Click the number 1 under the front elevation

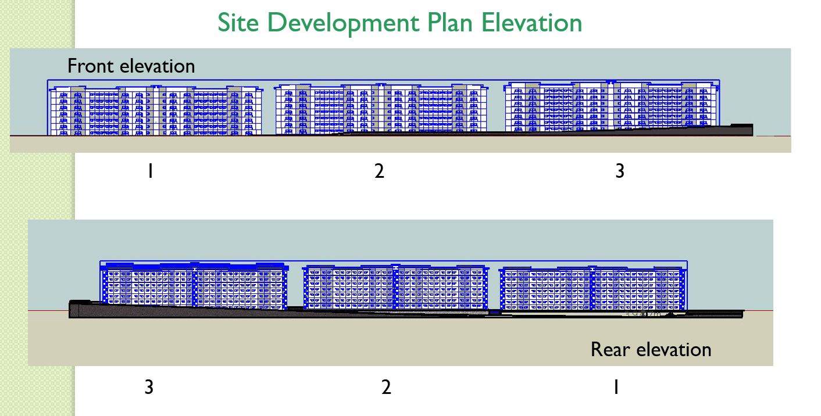tap(151, 170)
